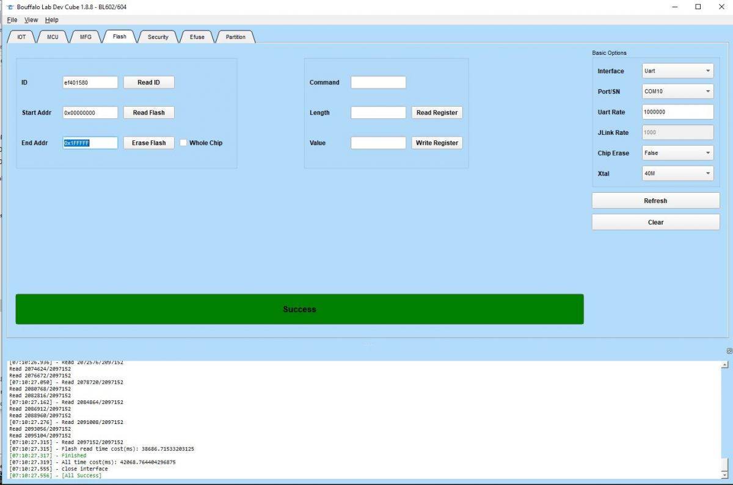Click the Bouffalo Lab app icon in title bar
The width and height of the screenshot is (733, 485).
[10, 7]
